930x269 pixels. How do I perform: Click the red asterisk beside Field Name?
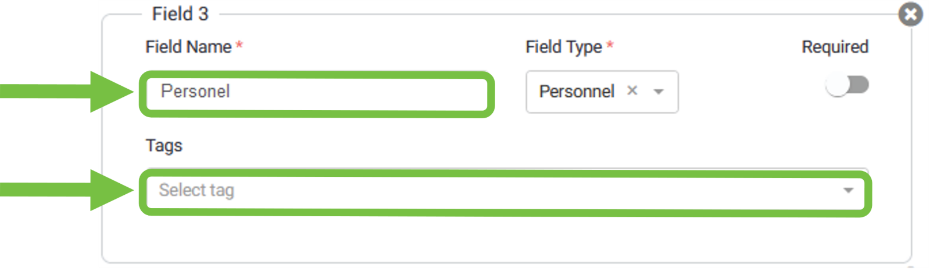[239, 45]
